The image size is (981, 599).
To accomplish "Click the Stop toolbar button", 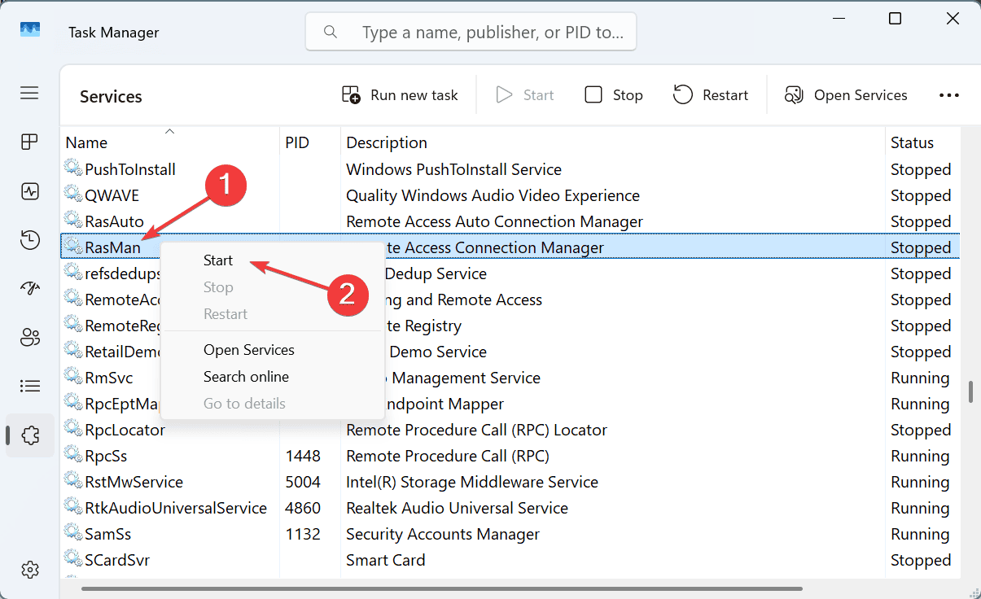I will [614, 95].
